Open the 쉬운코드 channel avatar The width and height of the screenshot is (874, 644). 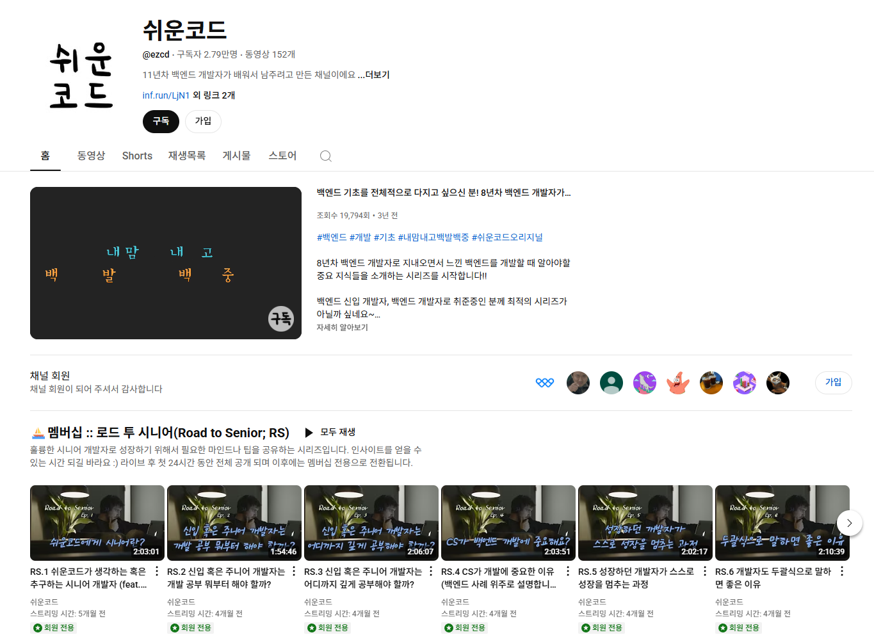[x=81, y=75]
